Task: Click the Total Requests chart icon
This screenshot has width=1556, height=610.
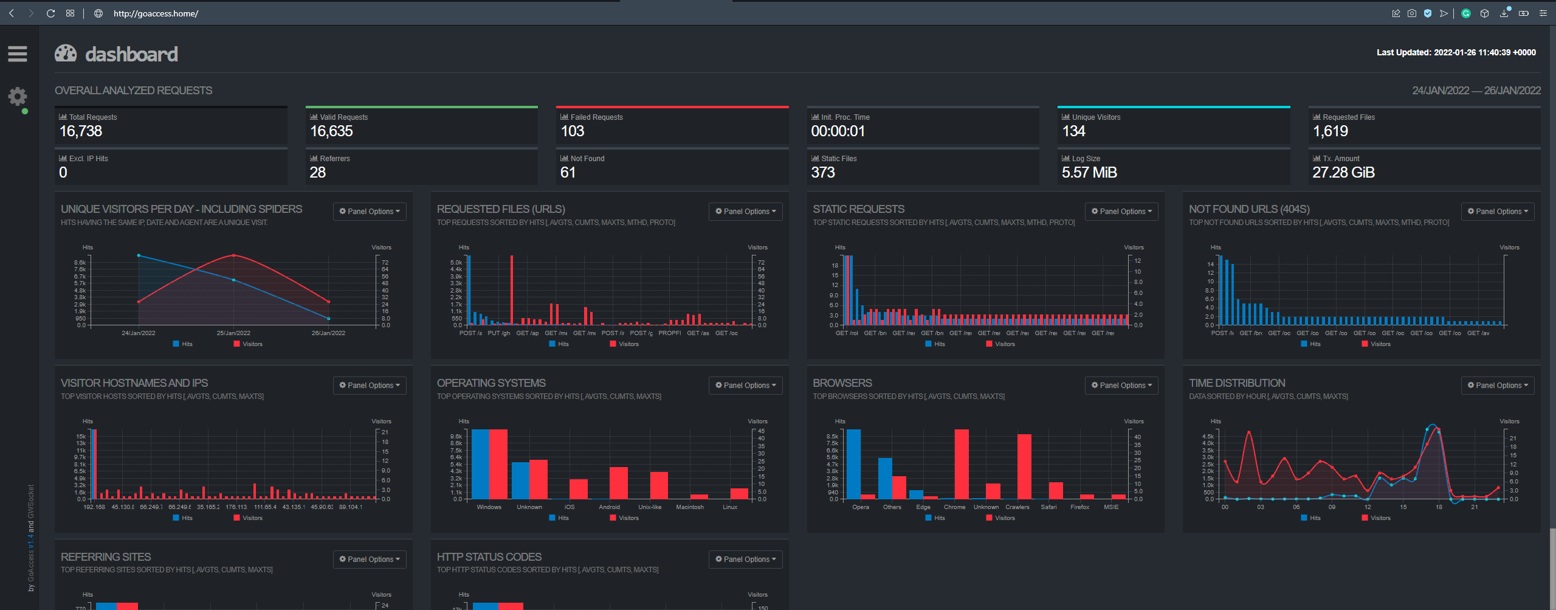Action: [x=63, y=117]
